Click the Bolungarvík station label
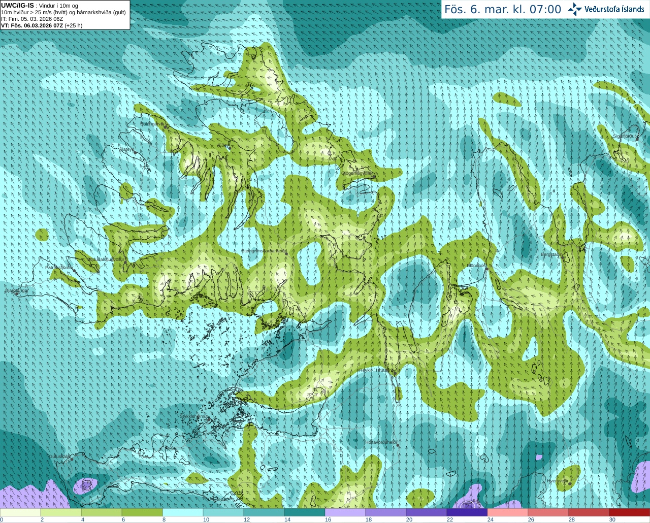650x523 pixels. click(152, 123)
